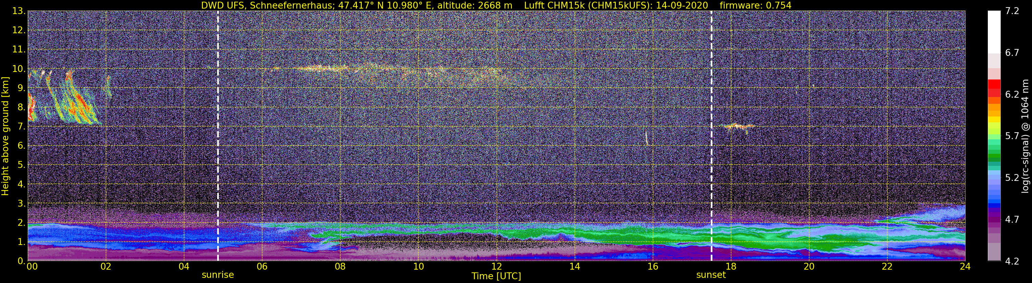Click the height axis tick label '4.'

21,184
